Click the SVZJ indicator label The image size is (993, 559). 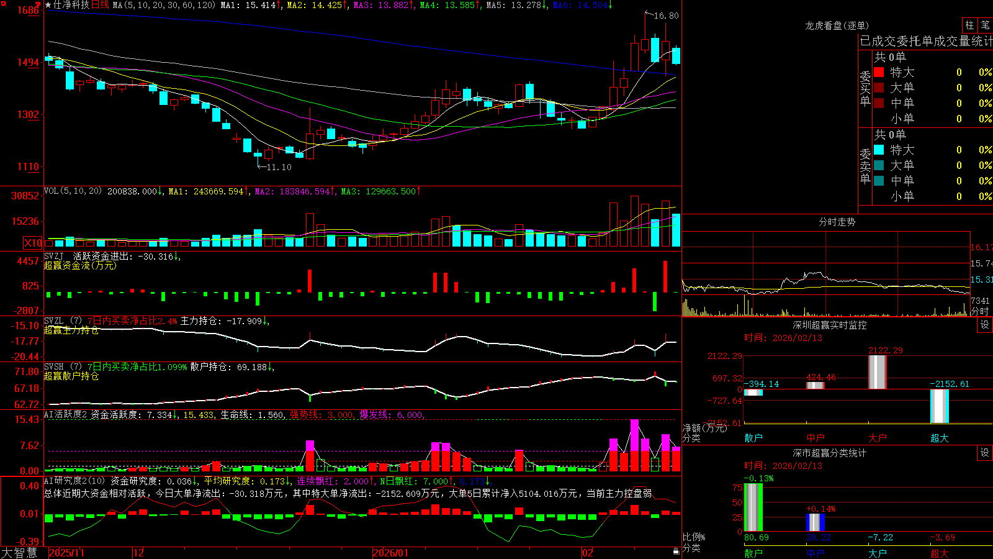(54, 256)
